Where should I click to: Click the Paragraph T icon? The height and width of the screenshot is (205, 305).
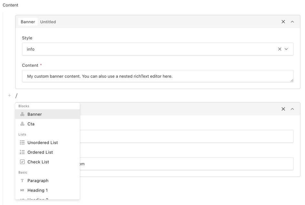22,181
